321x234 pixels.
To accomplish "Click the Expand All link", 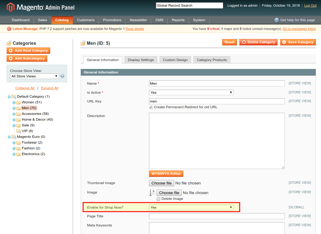I will click(x=50, y=88).
